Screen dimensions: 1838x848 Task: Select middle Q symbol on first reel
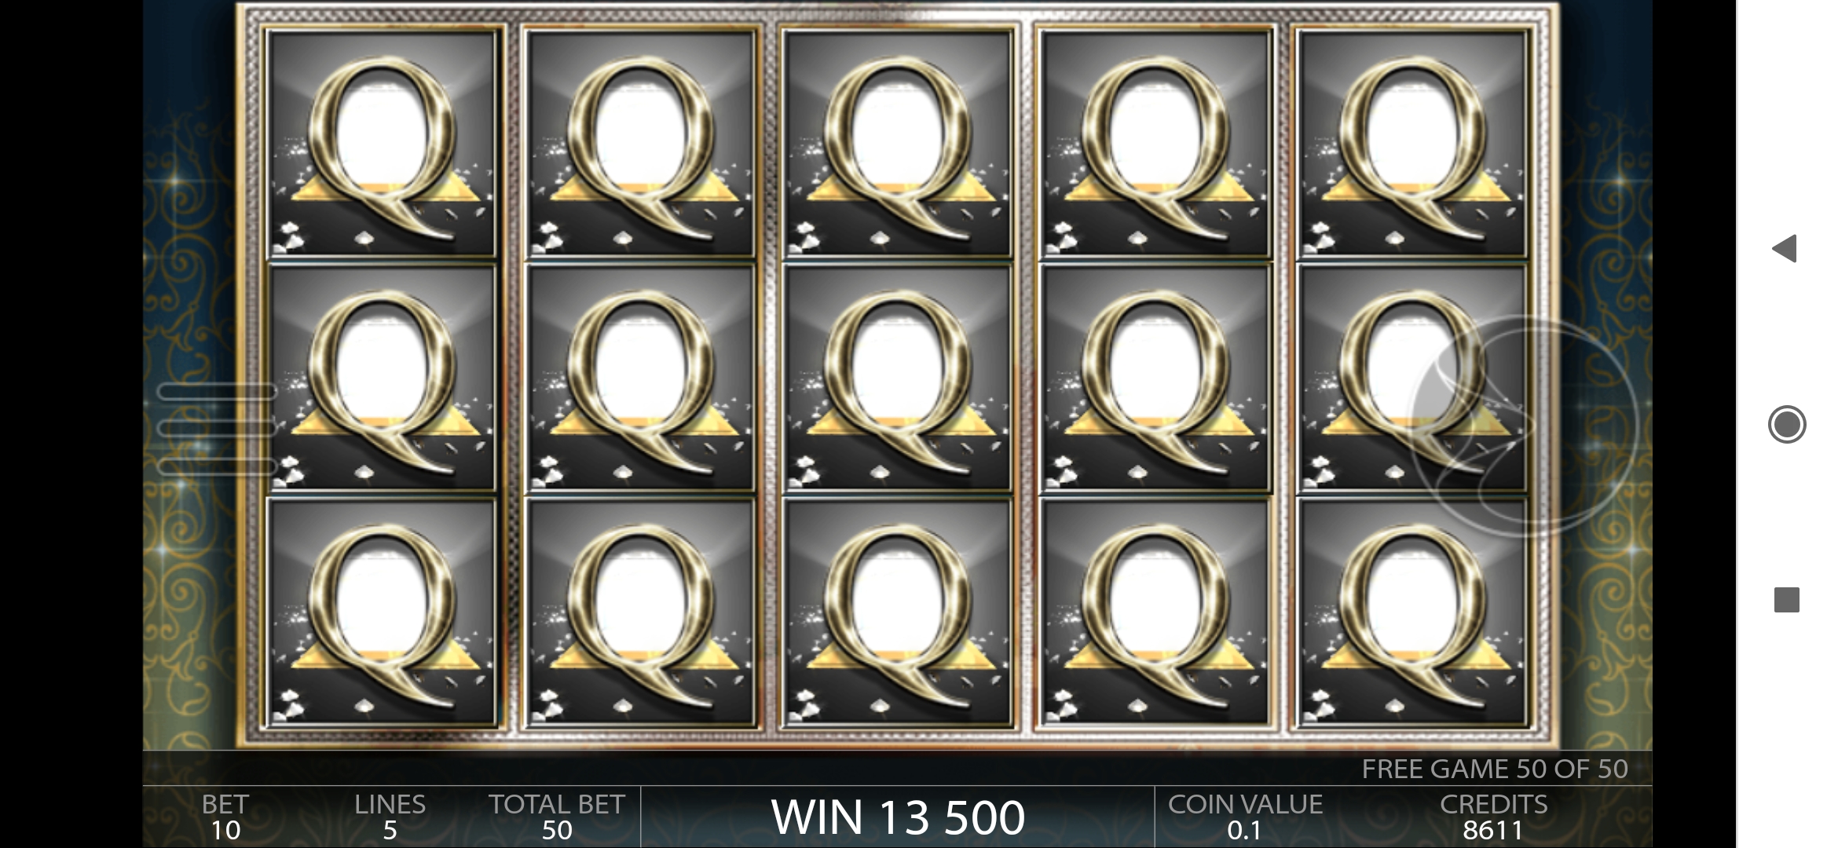point(383,378)
